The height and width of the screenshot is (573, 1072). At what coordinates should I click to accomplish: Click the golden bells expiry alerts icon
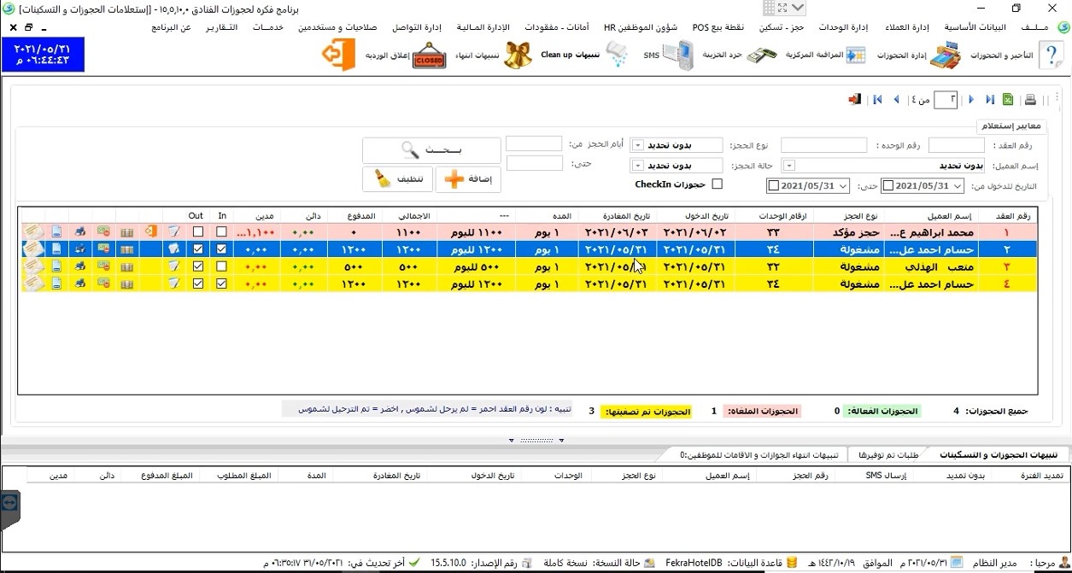click(518, 56)
